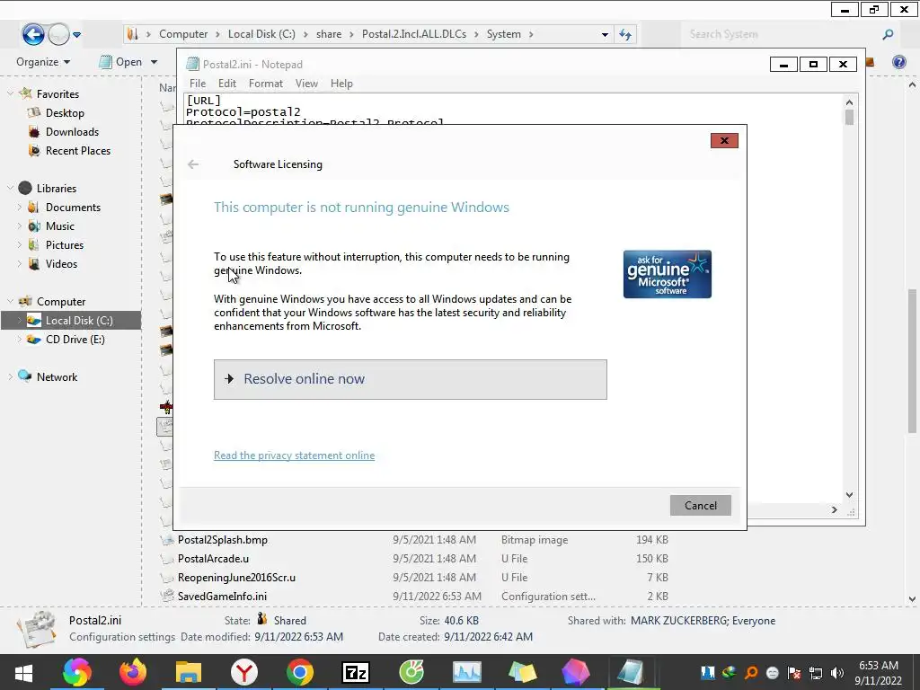Open the resource monitor graph taskbar icon
This screenshot has width=920, height=690.
[x=467, y=672]
